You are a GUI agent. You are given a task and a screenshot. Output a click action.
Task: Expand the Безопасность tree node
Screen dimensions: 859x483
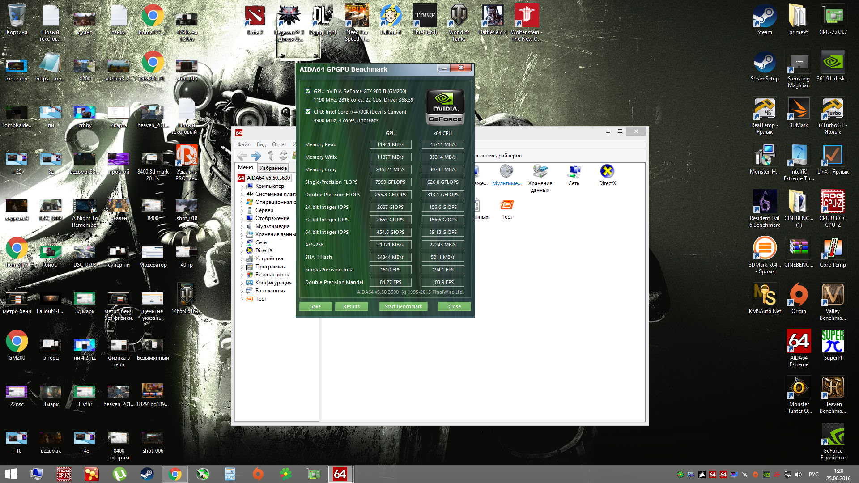(242, 275)
